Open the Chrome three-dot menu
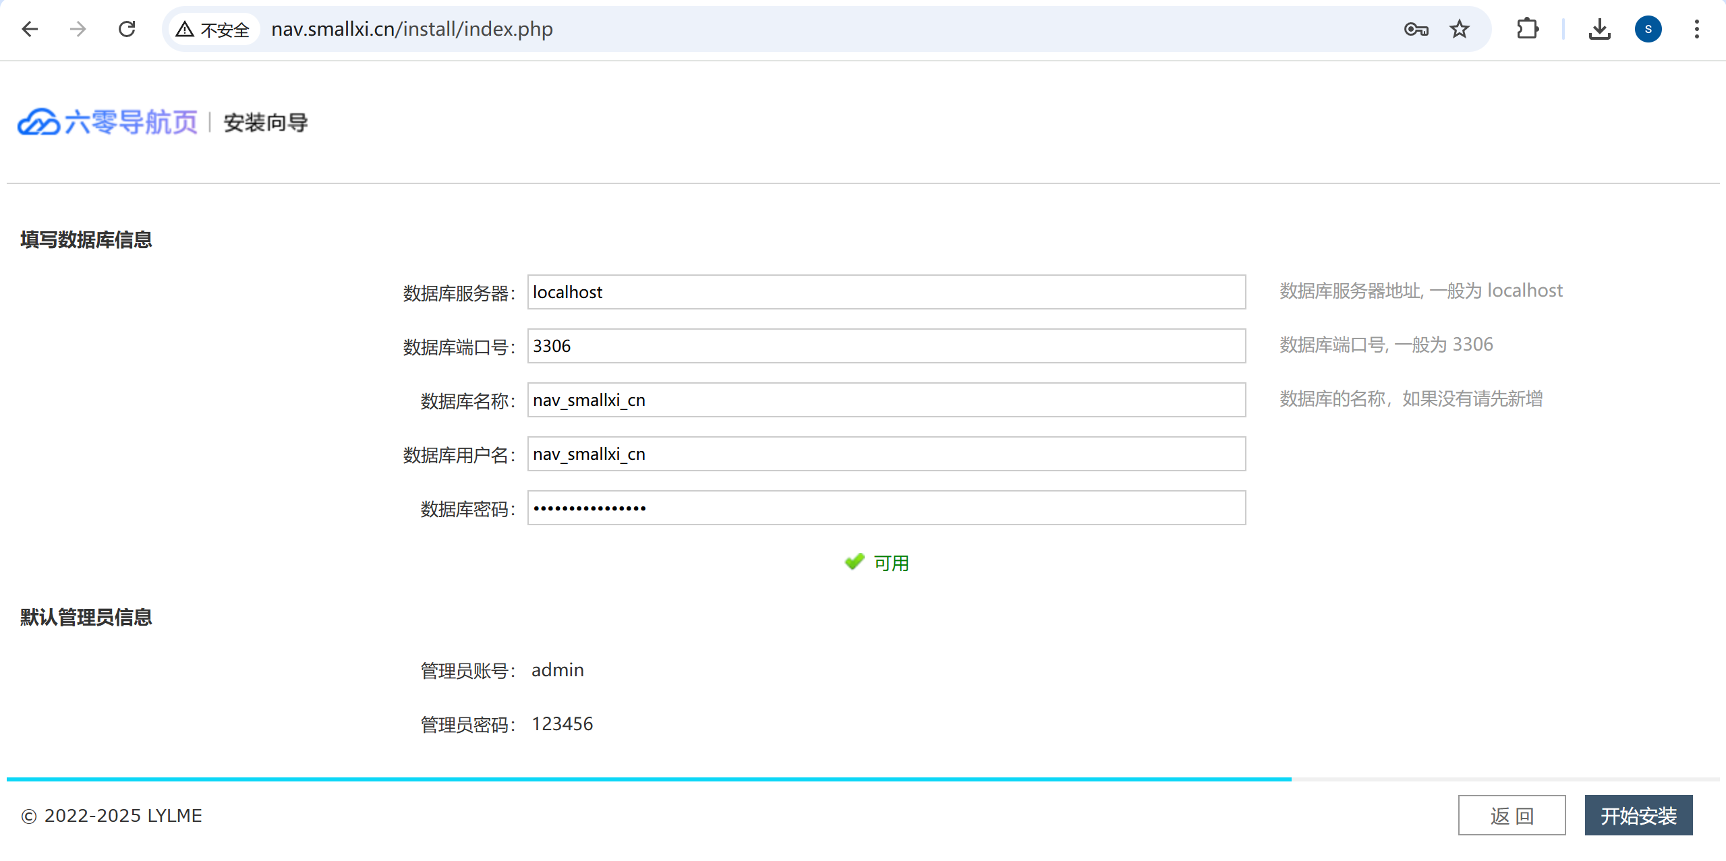 click(x=1697, y=29)
